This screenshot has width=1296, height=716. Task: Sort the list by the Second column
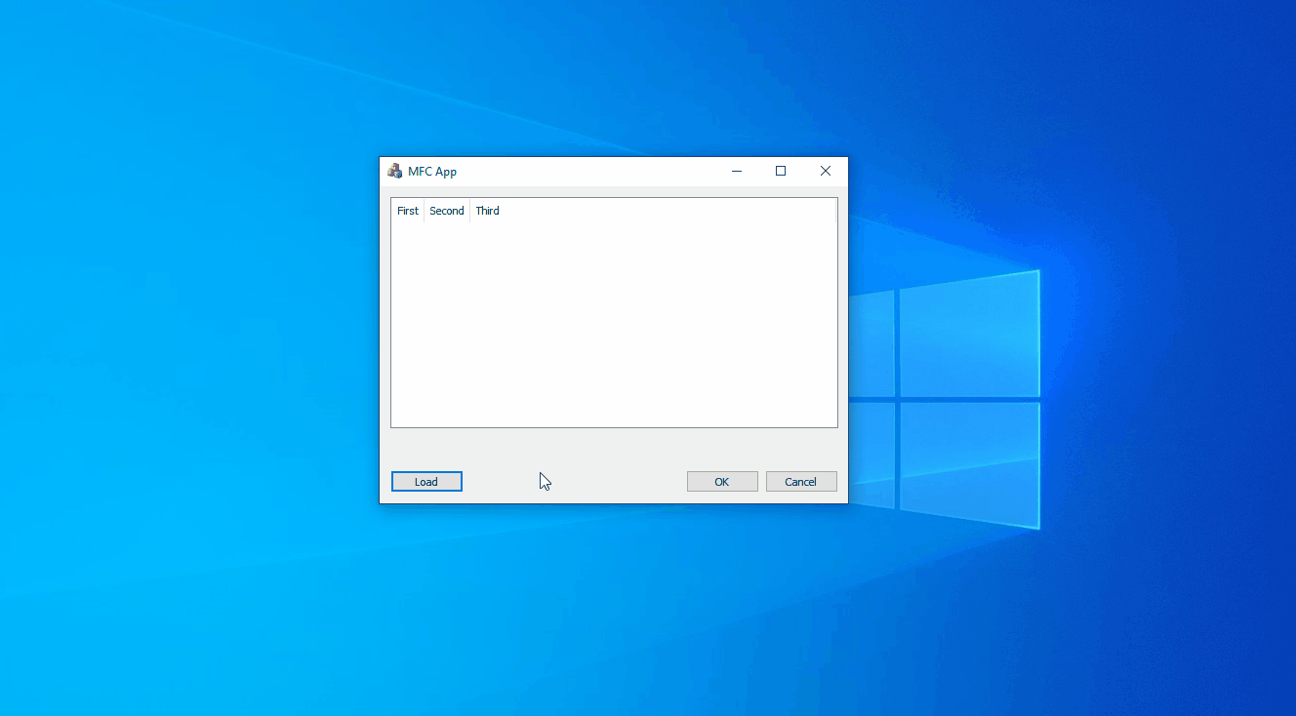446,211
